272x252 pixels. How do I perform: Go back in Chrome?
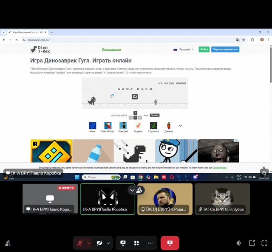point(4,40)
